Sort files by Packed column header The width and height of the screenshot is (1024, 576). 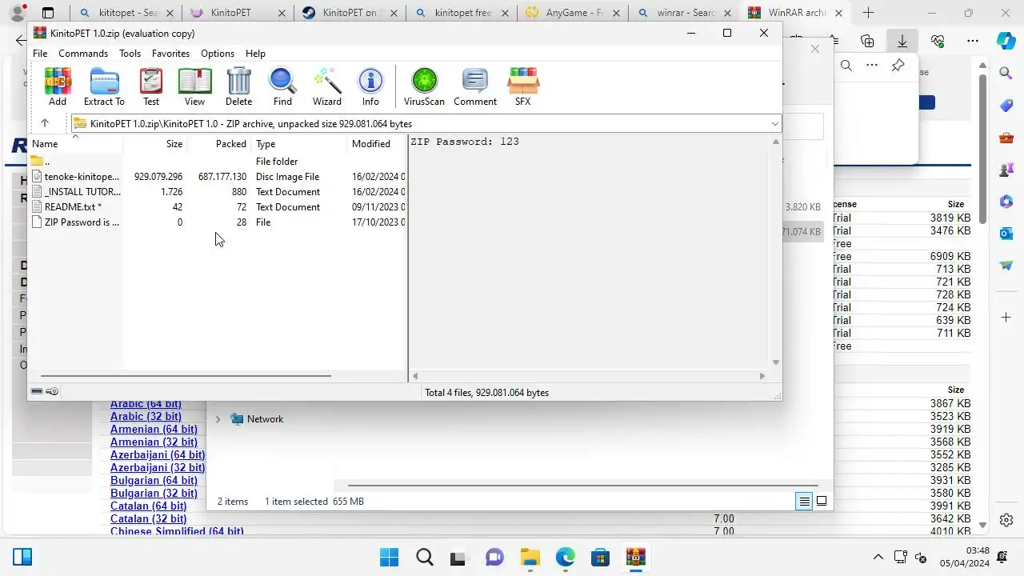219,144
